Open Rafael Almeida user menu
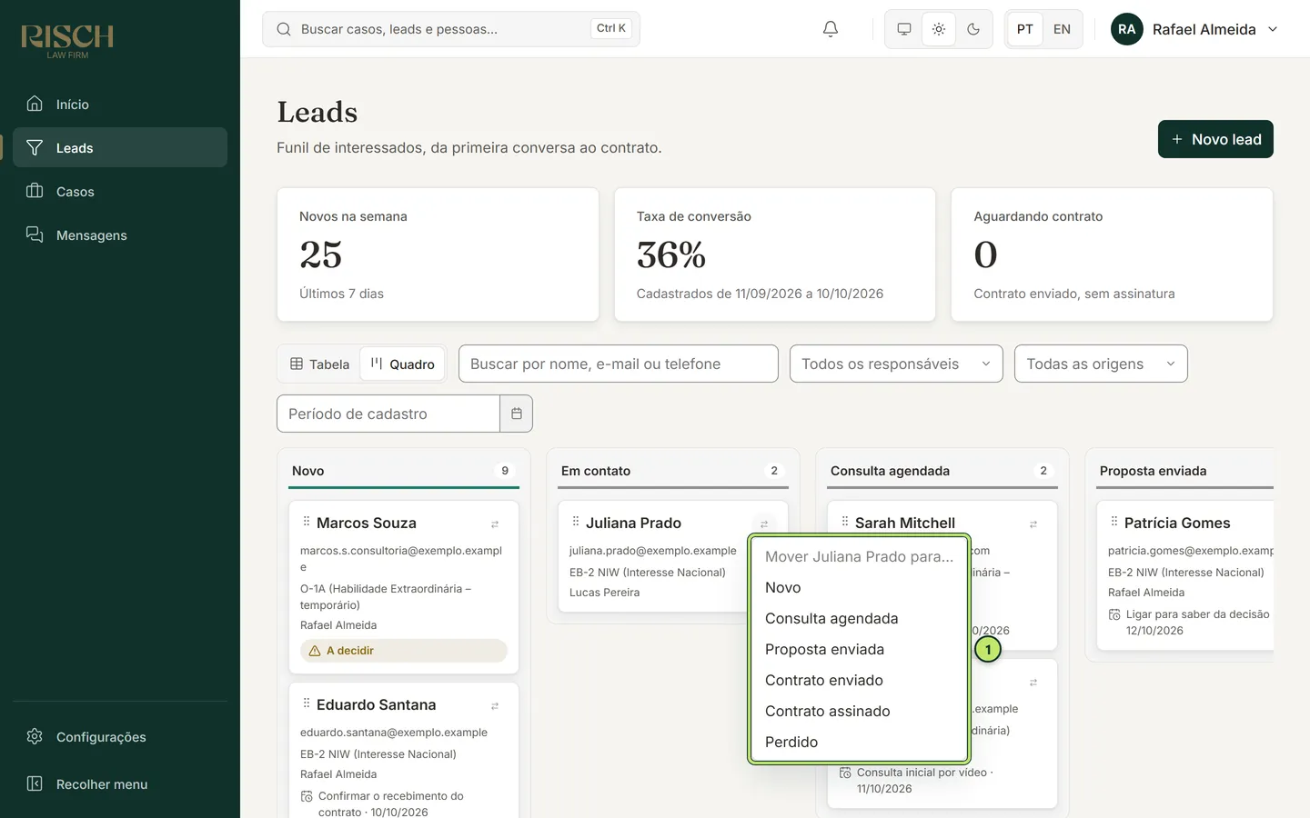Screen dimensions: 1310x818 pyautogui.click(x=1194, y=29)
